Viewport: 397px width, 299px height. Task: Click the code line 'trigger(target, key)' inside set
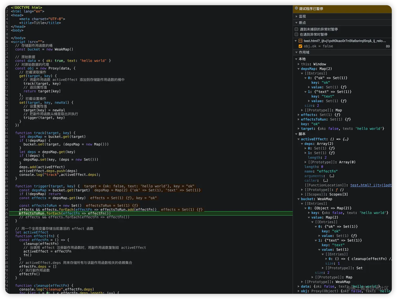coord(44,118)
